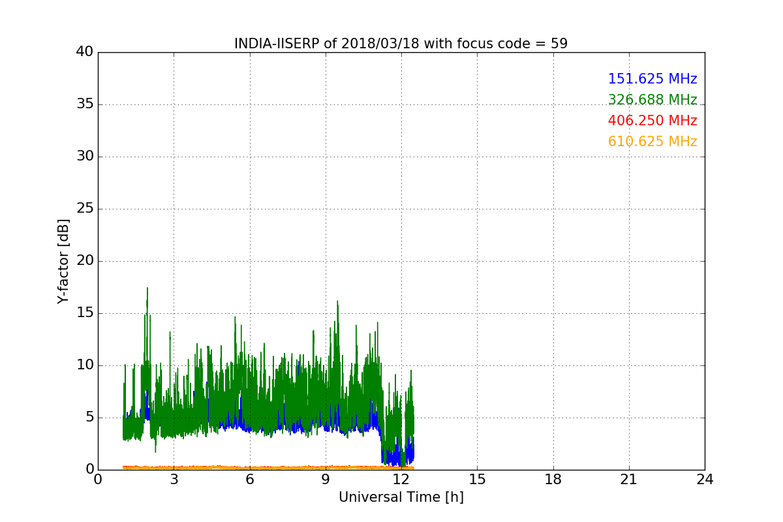Select the 610.625 MHz legend entry
Image resolution: width=783 pixels, height=522 pixels.
click(652, 142)
